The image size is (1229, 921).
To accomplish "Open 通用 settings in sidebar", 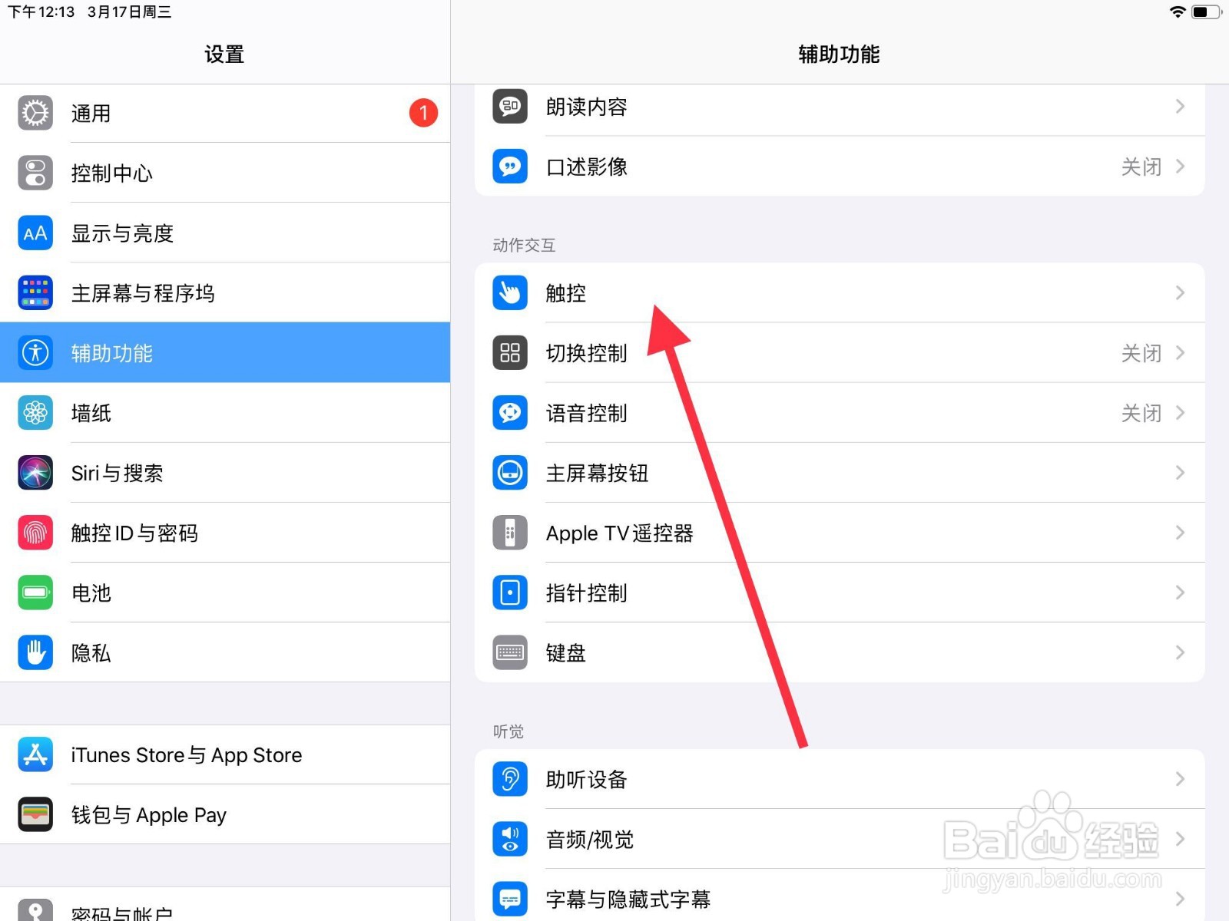I will [225, 113].
